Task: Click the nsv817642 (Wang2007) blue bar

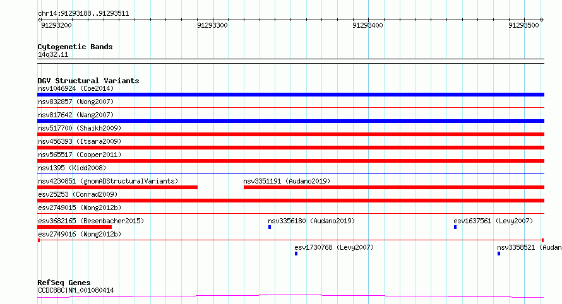Action: (x=290, y=121)
